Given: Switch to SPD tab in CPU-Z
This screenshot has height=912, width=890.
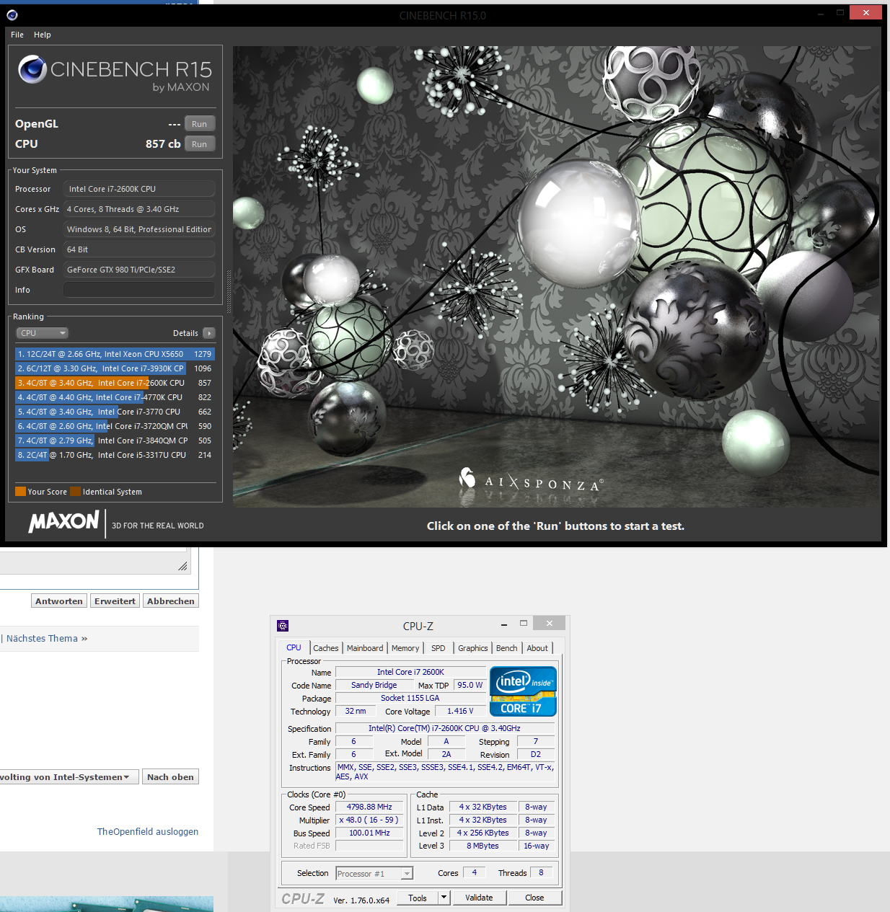Looking at the screenshot, I should (439, 648).
